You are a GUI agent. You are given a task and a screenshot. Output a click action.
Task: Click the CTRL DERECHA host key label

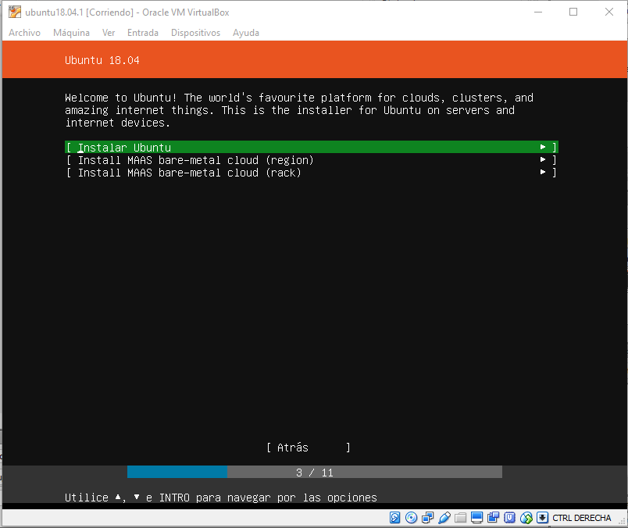click(x=582, y=518)
